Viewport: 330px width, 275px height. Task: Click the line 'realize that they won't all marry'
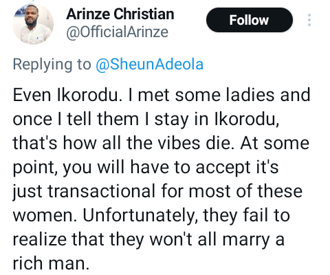148,240
